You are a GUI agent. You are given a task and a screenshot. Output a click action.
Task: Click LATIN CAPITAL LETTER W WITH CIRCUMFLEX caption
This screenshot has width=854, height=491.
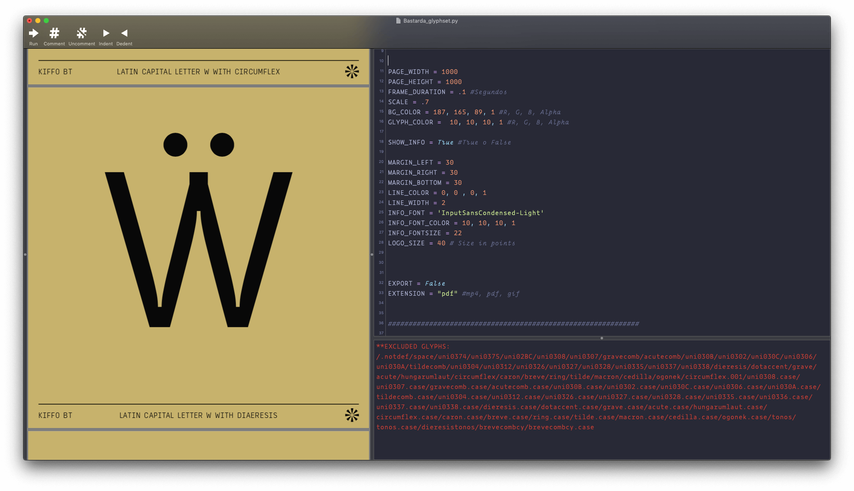[198, 72]
